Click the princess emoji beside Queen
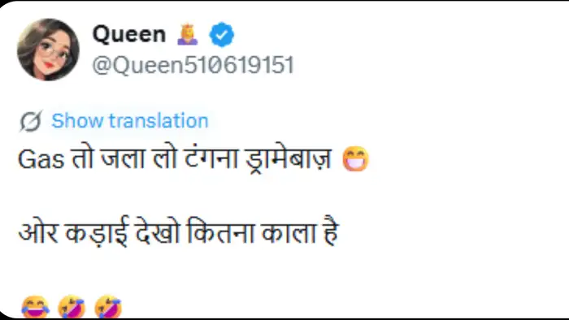 [188, 34]
